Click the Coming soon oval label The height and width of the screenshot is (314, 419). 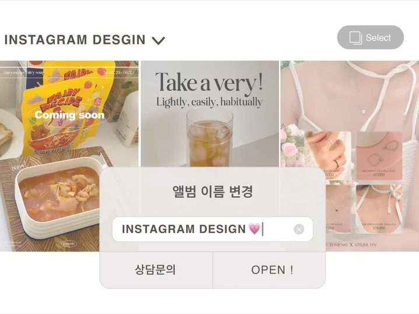coord(69,115)
